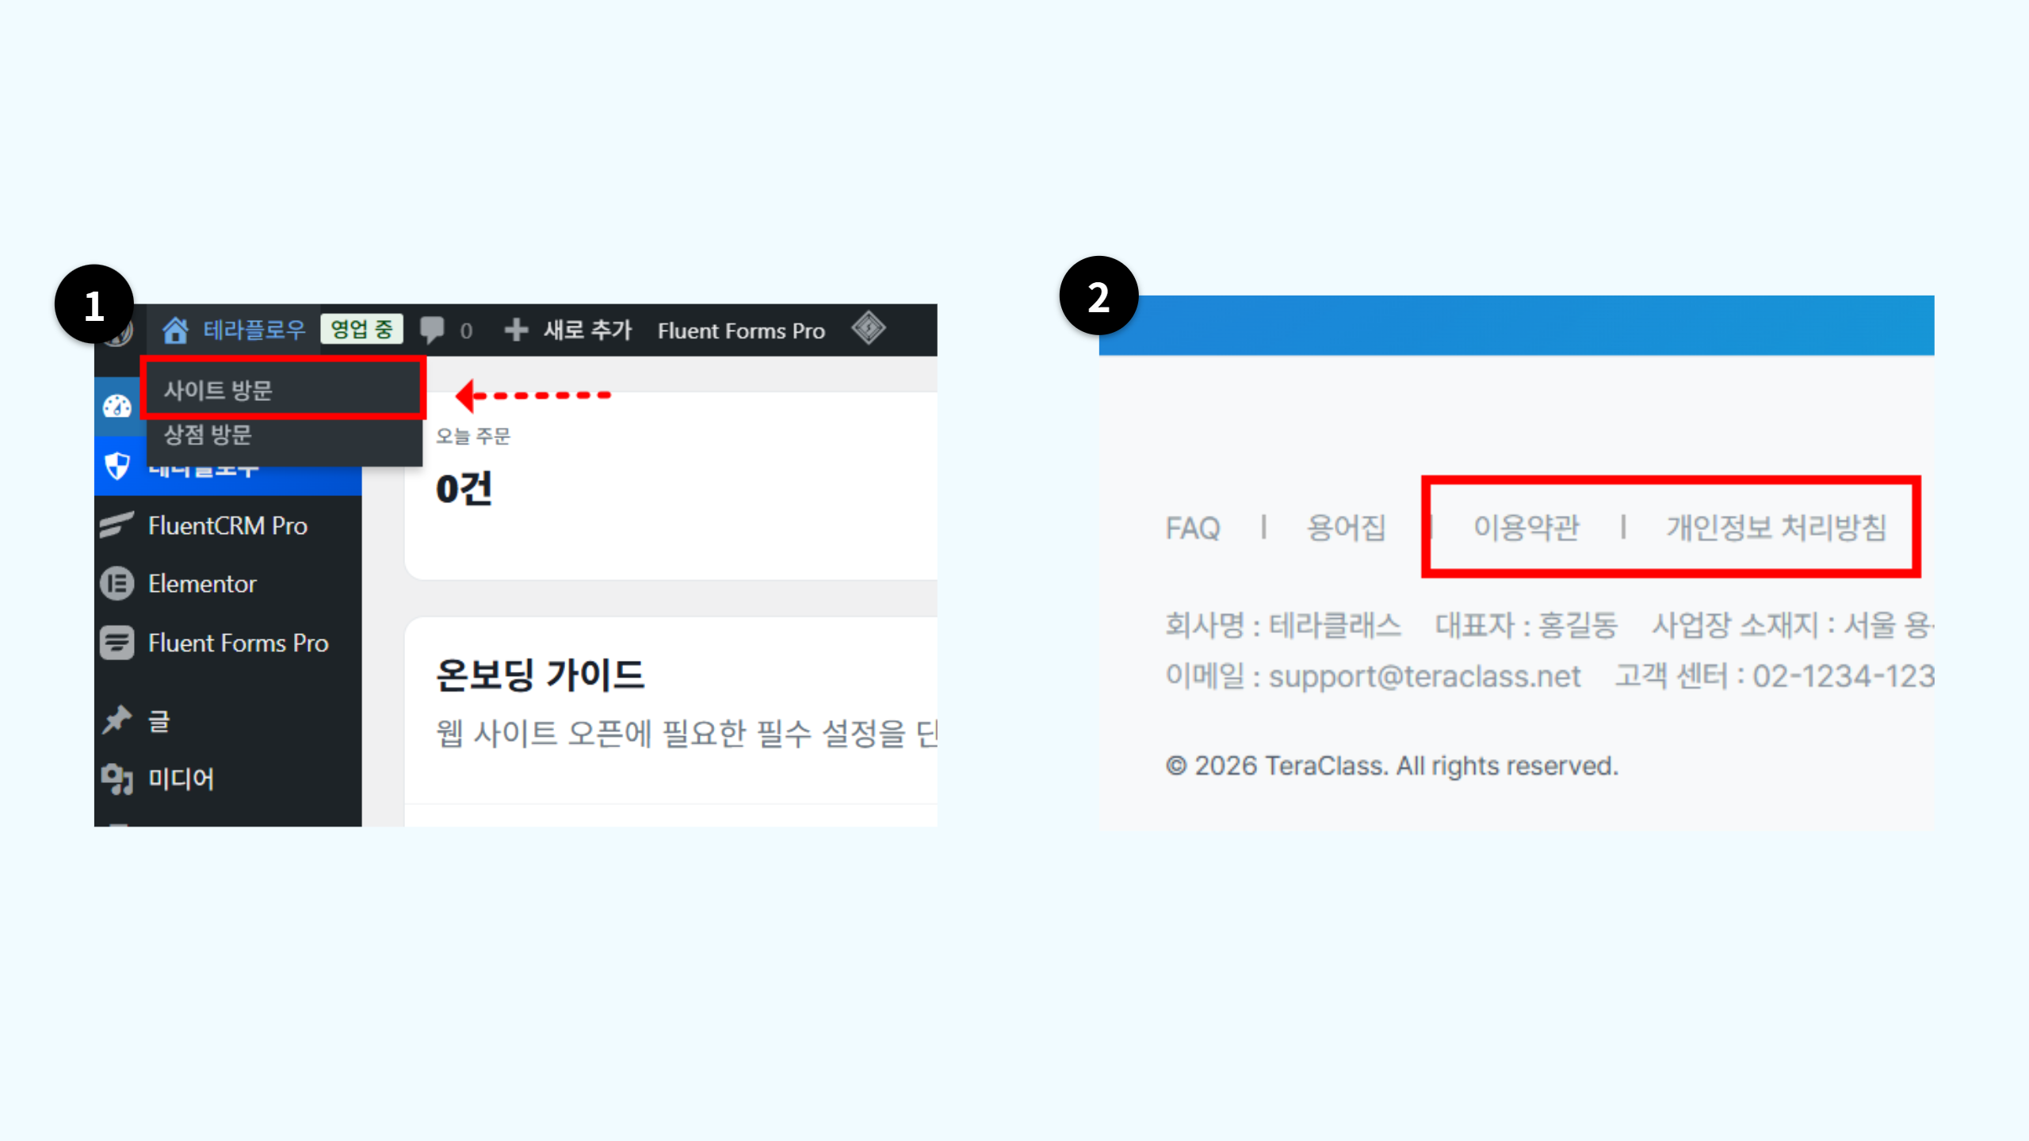Select 사이트 방문 from the dropdown menu

point(218,390)
